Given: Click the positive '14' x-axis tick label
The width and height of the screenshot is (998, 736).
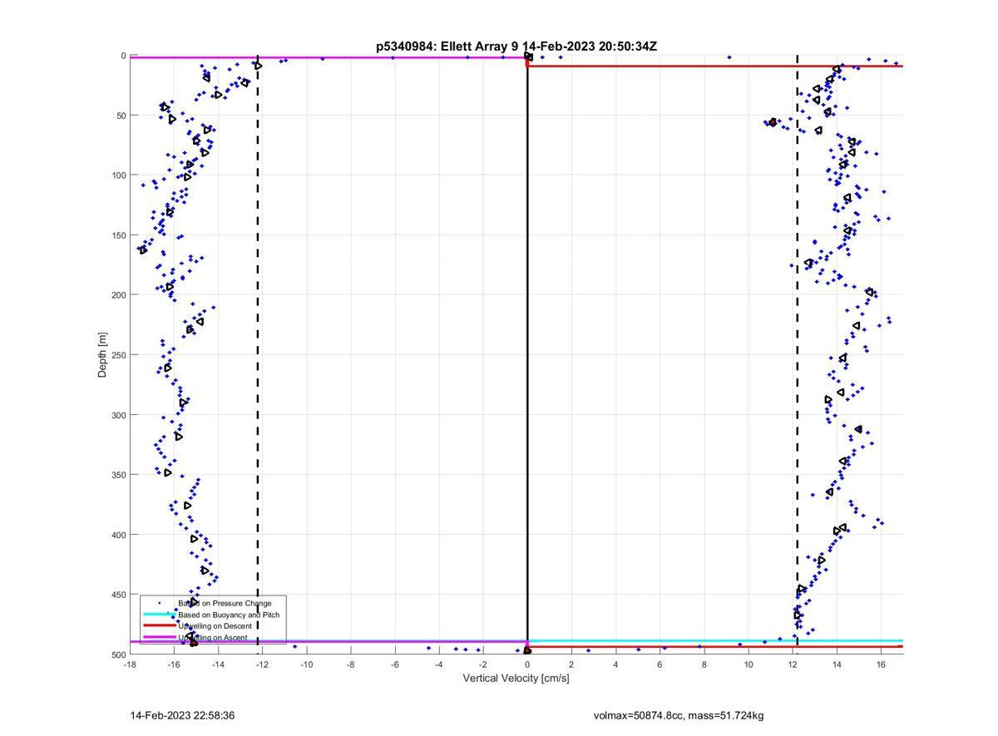Looking at the screenshot, I should coord(837,664).
